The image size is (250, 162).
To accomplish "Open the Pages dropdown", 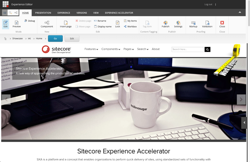I will 128,49.
